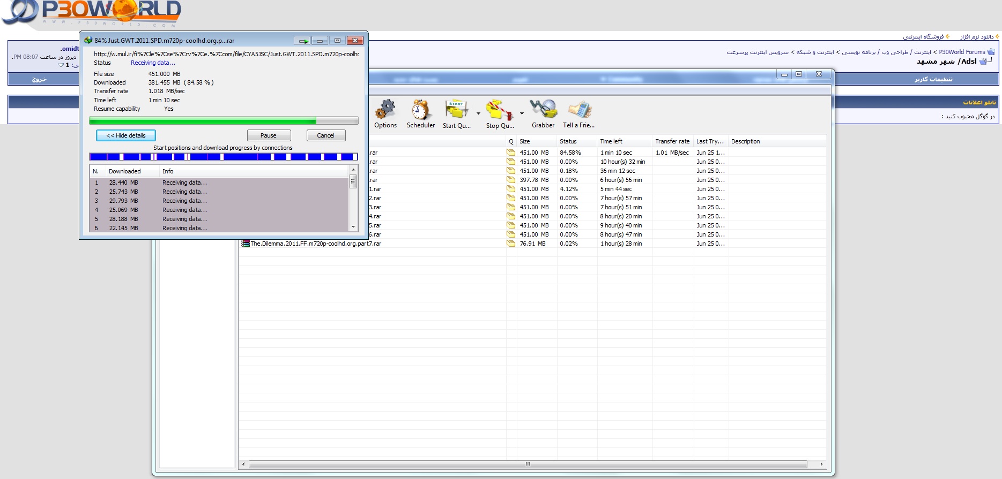Image resolution: width=1002 pixels, height=479 pixels.
Task: Launch the Grabber tool icon
Action: tap(543, 109)
